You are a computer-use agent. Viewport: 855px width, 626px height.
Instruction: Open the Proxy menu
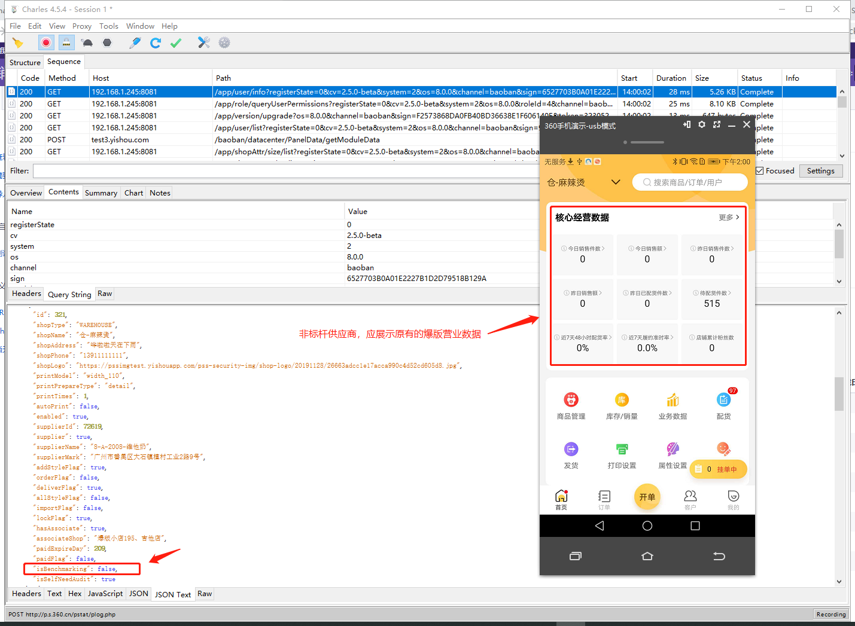click(x=82, y=26)
